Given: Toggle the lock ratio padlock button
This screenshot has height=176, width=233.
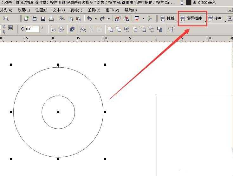Looking at the screenshot, I should point(10,28).
